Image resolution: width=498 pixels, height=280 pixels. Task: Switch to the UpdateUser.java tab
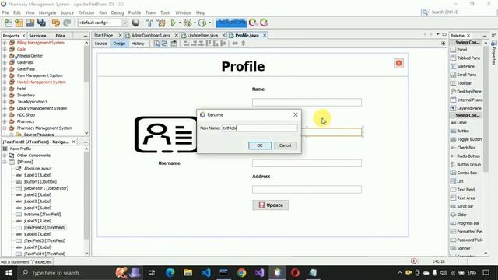[x=202, y=35]
